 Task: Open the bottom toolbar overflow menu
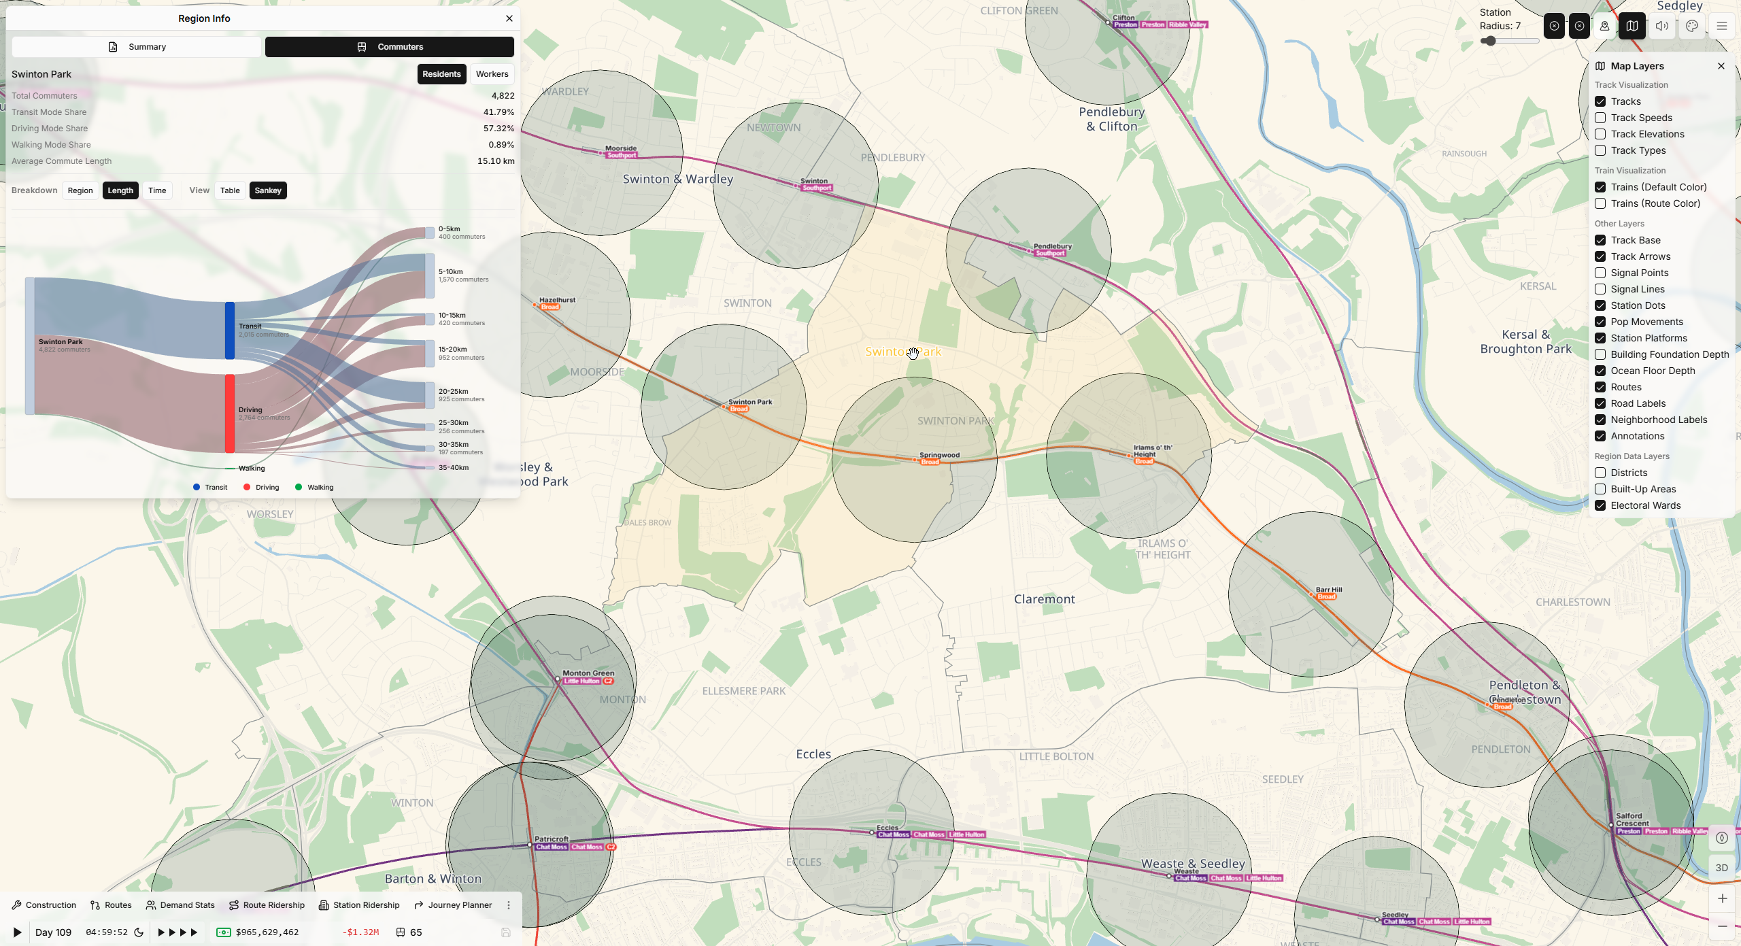[509, 905]
